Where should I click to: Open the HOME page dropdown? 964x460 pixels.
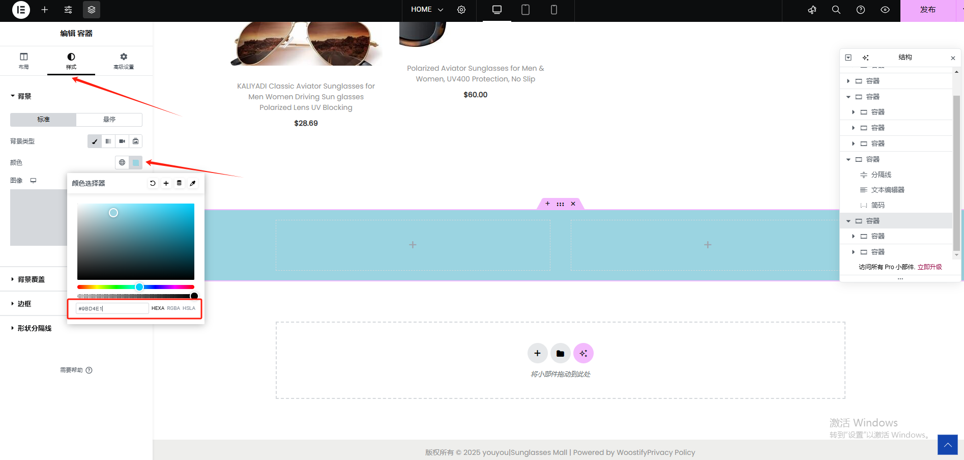coord(427,10)
